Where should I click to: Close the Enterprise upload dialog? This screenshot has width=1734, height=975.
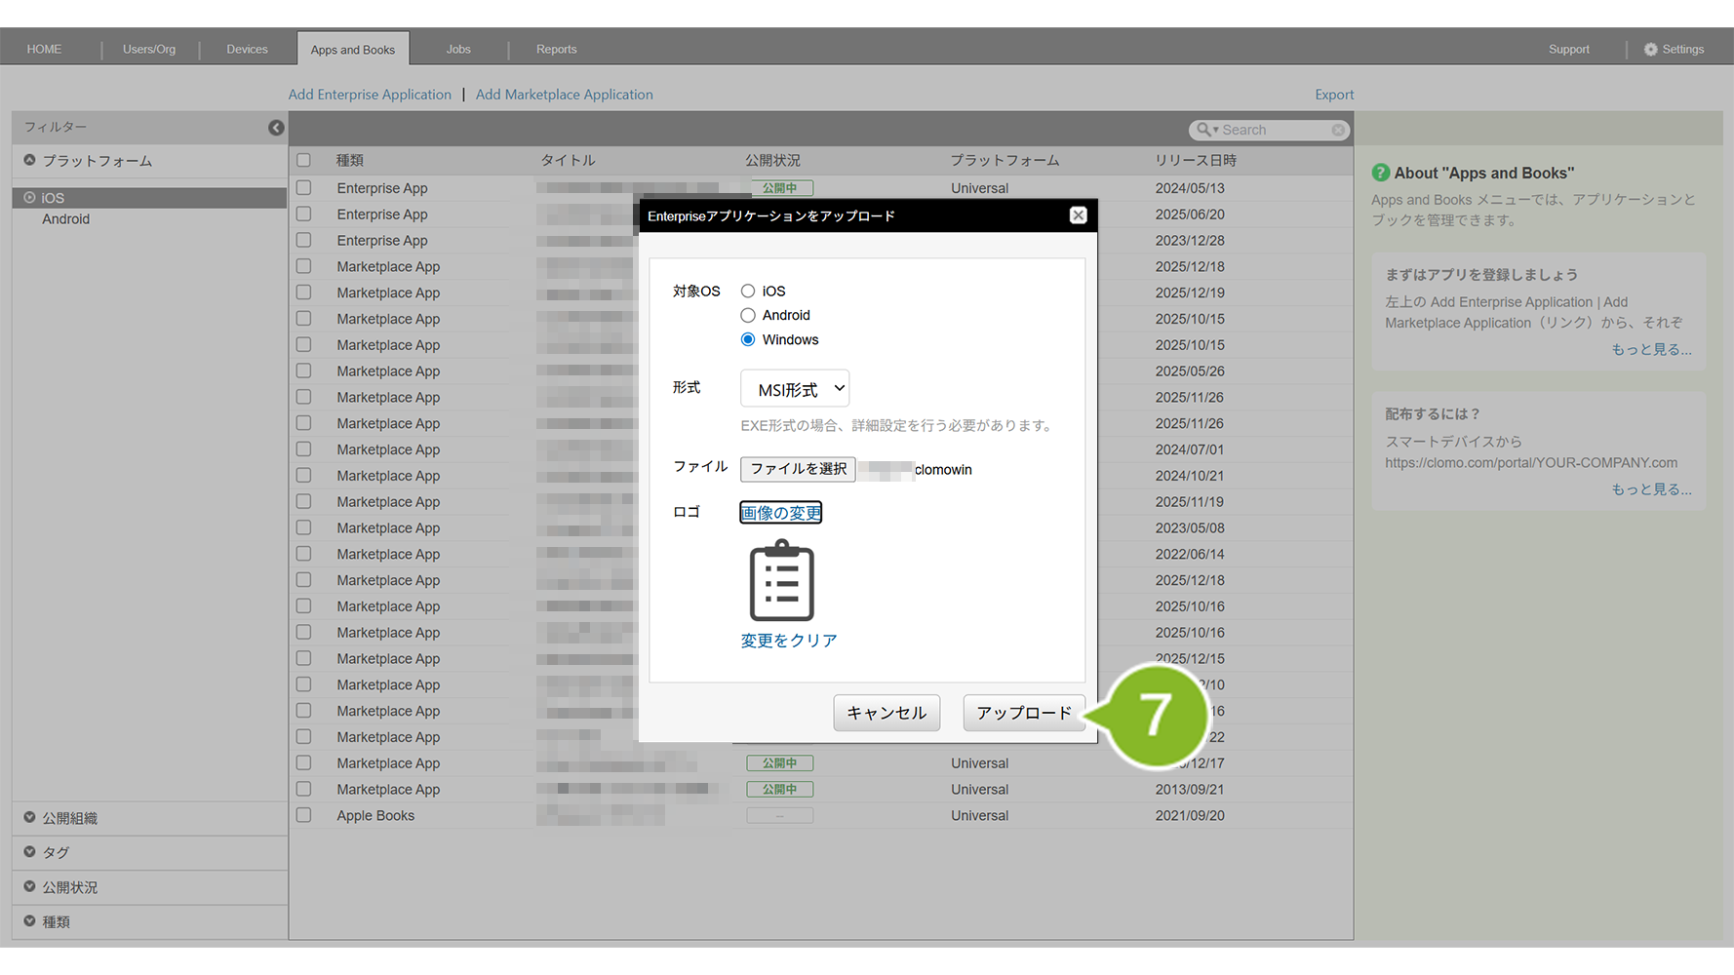1078,215
